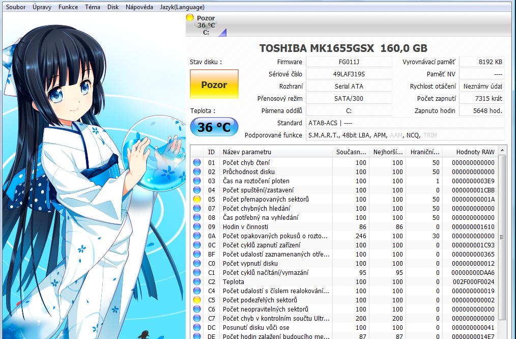Click the Rychlost otáčení field Neznámý údaj
This screenshot has width=516, height=339.
482,86
